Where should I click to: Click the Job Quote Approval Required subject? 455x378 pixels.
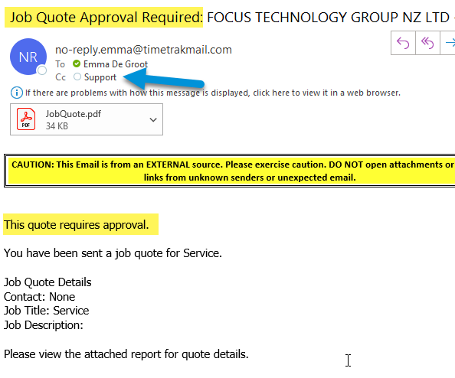[x=106, y=18]
